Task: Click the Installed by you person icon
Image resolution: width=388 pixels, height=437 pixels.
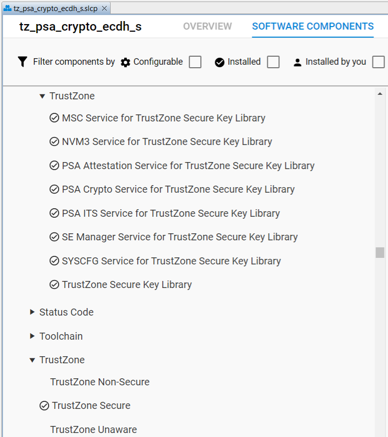Action: (297, 61)
